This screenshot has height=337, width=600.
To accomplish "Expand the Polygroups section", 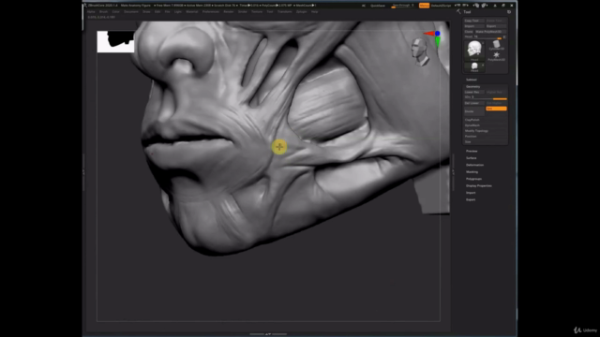I will [x=473, y=179].
